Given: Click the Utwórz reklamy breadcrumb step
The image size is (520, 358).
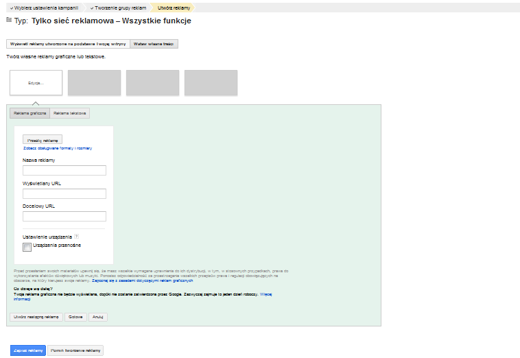Looking at the screenshot, I should point(174,8).
